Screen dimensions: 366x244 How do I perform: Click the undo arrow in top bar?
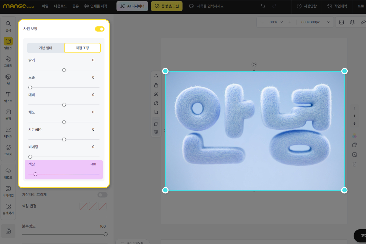click(x=263, y=6)
